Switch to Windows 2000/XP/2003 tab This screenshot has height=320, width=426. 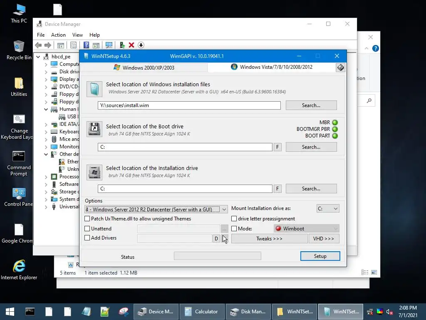[144, 67]
